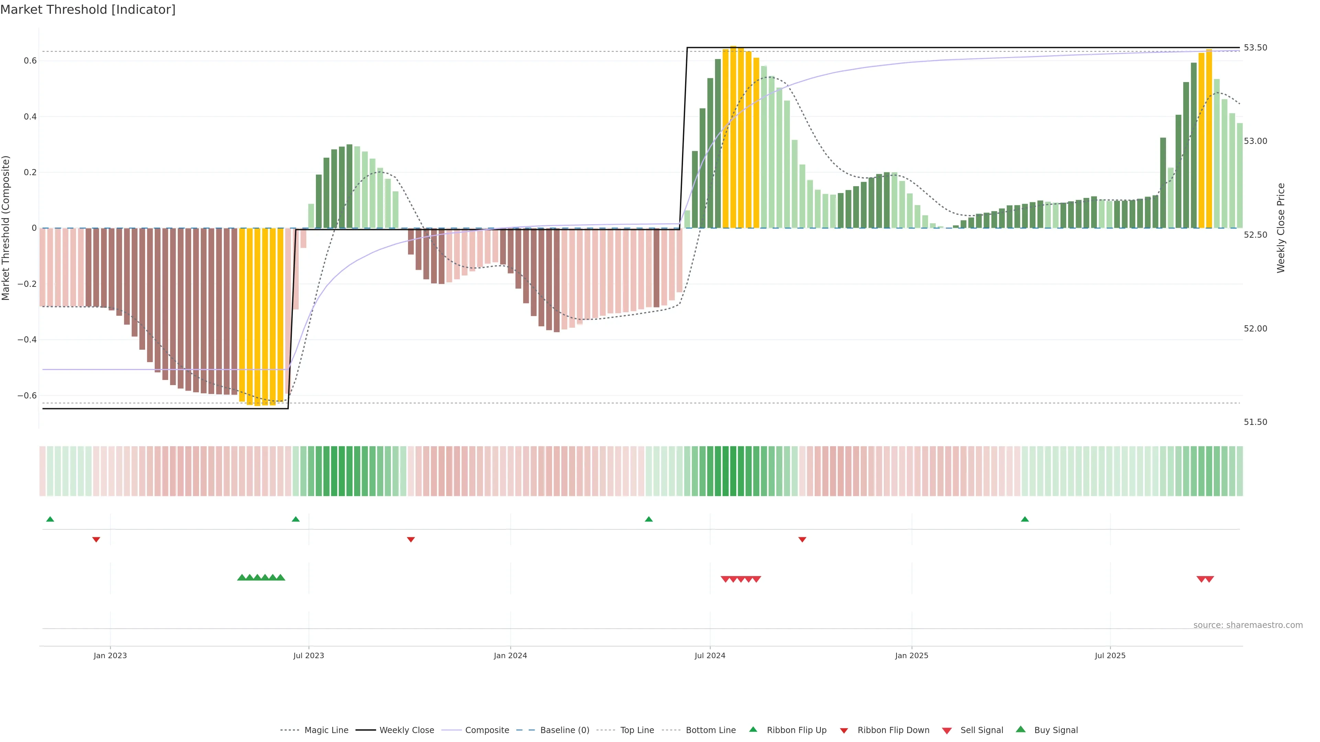Click the leftmost green ribbon flip up marker

click(50, 519)
